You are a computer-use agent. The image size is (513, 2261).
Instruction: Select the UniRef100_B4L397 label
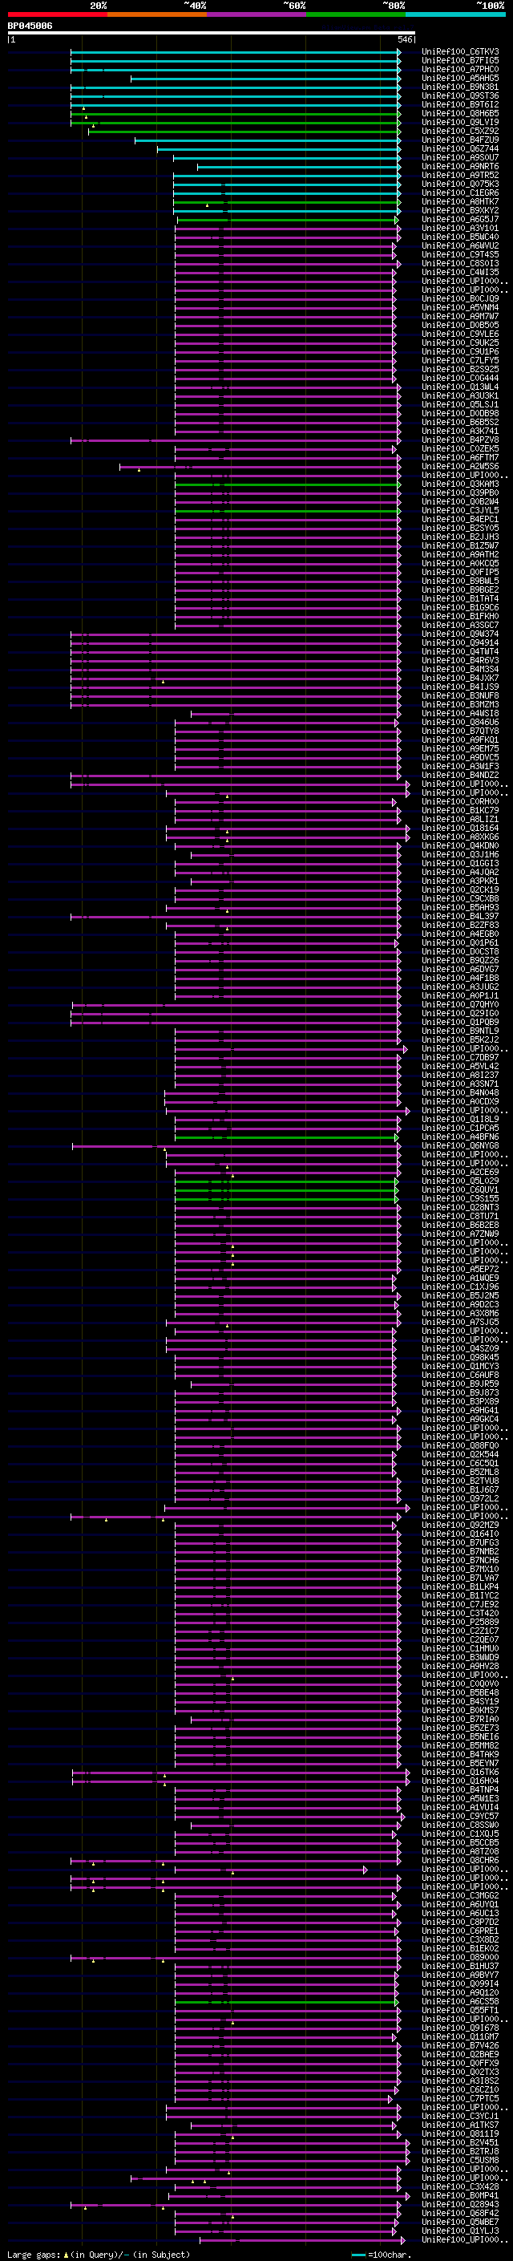[x=460, y=916]
